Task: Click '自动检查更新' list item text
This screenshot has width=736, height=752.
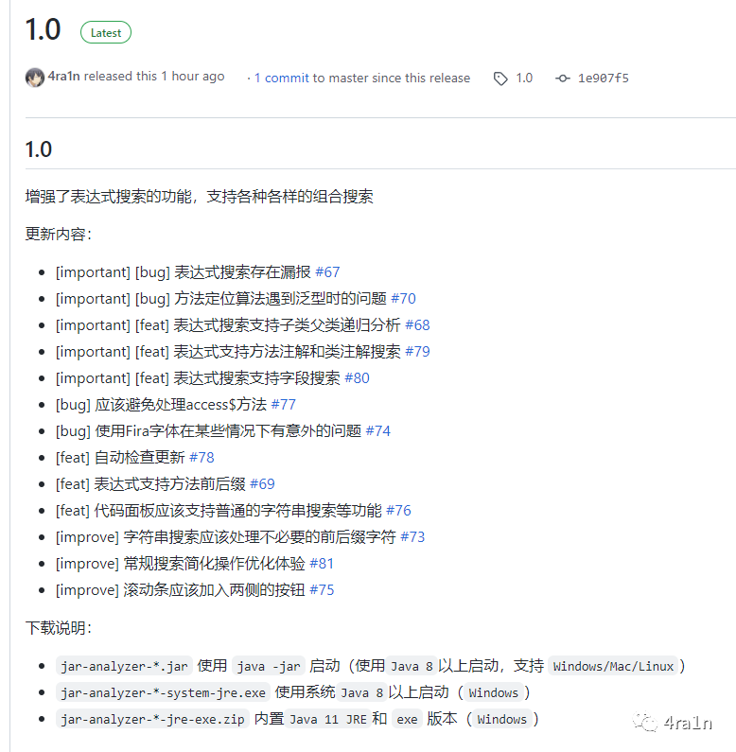Action: pos(140,457)
